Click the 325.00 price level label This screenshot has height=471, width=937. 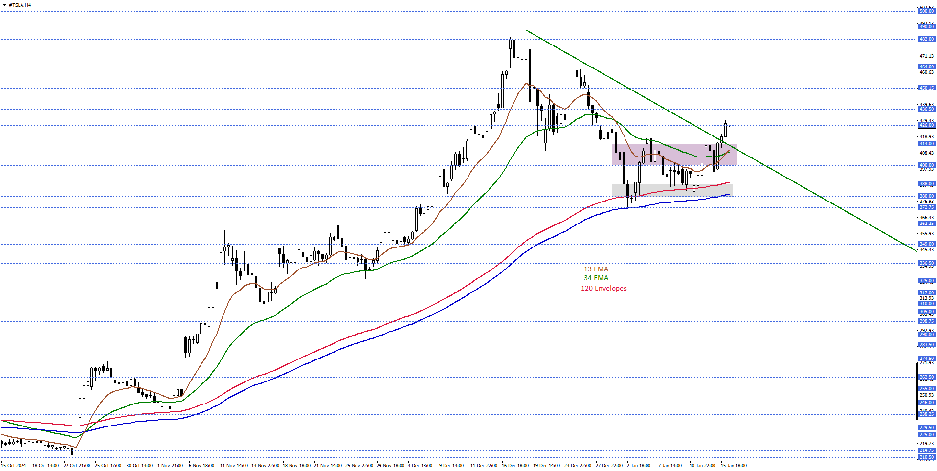pos(926,281)
